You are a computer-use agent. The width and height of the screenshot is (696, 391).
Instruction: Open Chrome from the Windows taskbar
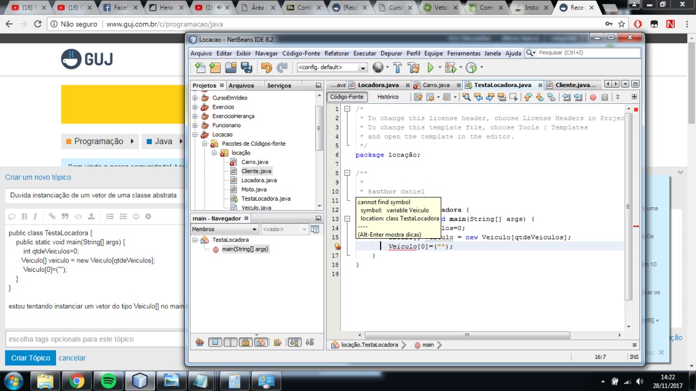tap(77, 381)
